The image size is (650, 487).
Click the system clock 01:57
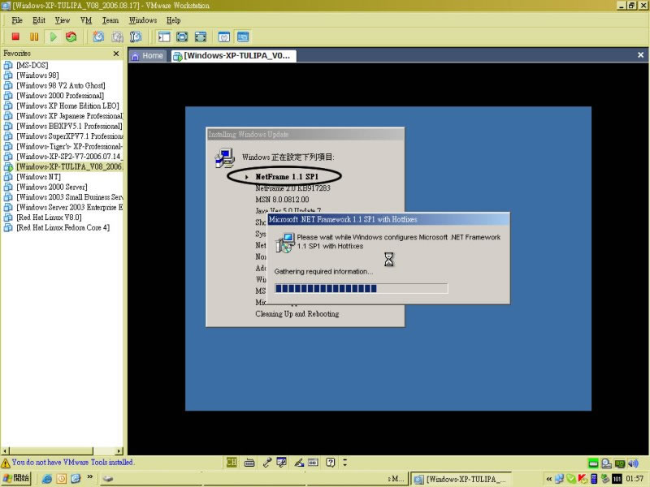(x=635, y=479)
